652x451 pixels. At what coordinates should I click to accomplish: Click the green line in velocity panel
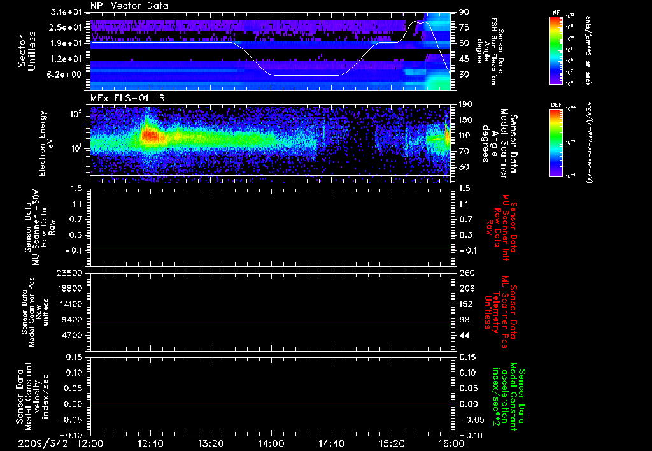(271, 404)
